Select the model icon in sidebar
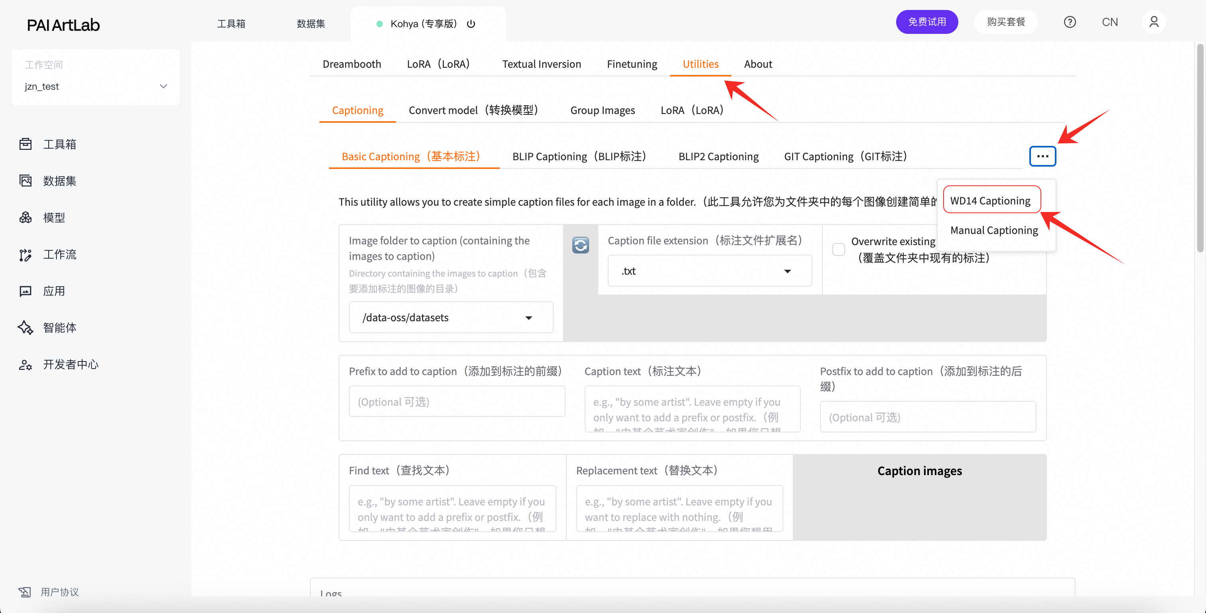The width and height of the screenshot is (1206, 613). (x=25, y=217)
